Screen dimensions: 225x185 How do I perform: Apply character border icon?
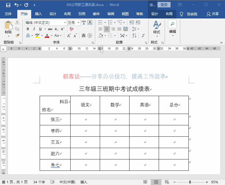(x=90, y=22)
